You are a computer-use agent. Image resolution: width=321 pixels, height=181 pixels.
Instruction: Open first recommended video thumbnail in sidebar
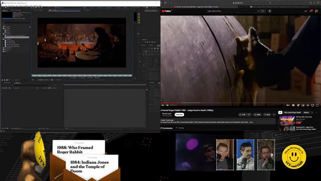[287, 121]
